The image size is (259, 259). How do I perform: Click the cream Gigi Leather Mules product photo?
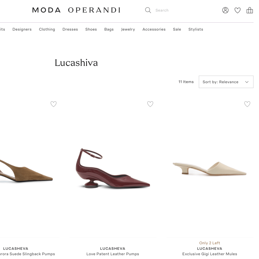pos(209,168)
